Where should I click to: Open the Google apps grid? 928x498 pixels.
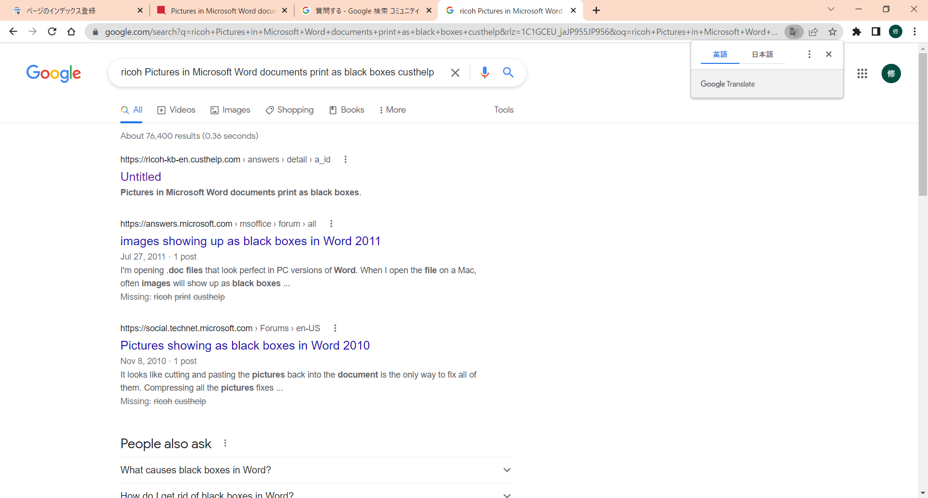point(862,73)
